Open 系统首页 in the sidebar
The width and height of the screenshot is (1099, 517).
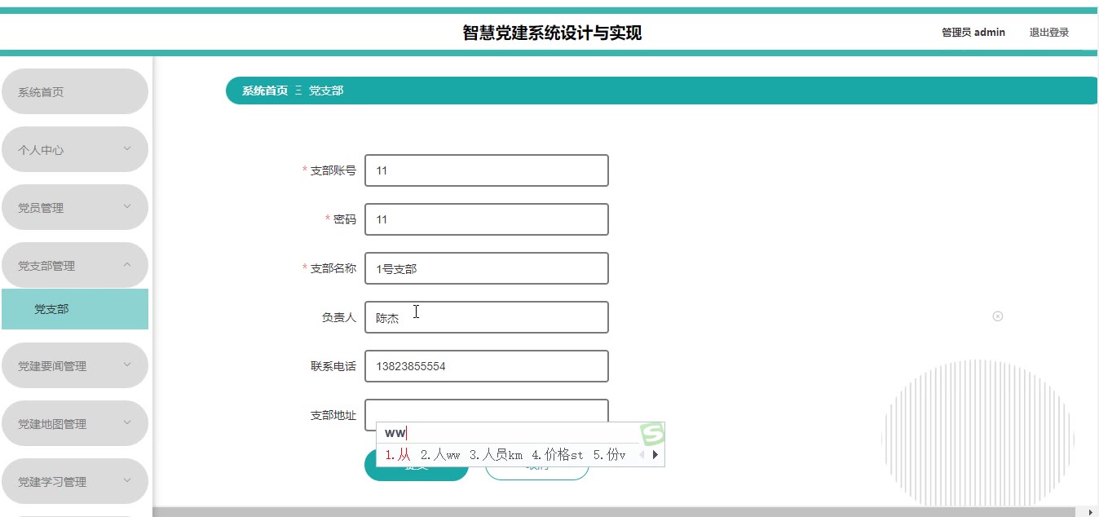(75, 92)
